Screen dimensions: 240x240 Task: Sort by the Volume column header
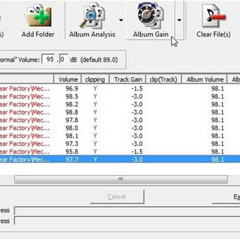[x=67, y=79]
